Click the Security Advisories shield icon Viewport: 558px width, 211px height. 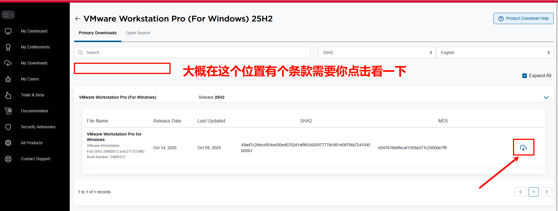(x=8, y=127)
